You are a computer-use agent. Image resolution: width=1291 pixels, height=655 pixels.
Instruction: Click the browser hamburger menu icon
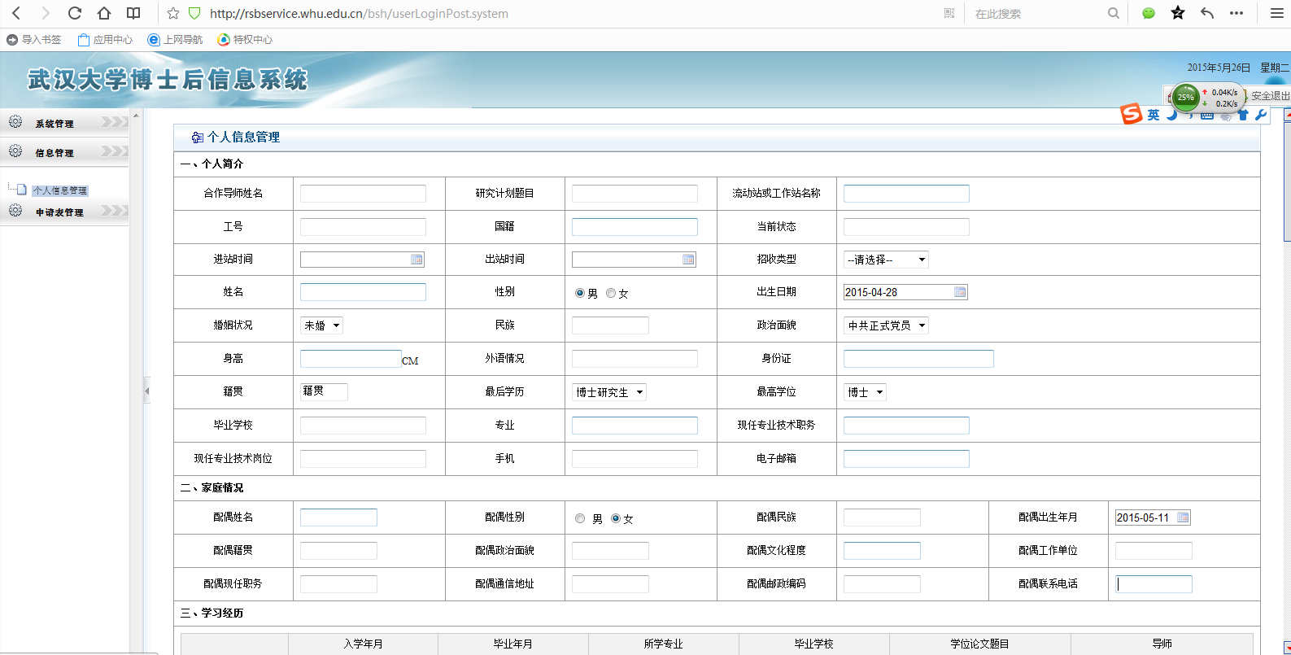[x=1276, y=13]
